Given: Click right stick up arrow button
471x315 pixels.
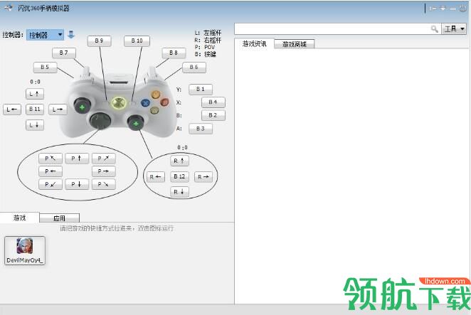Looking at the screenshot, I should click(x=179, y=161).
